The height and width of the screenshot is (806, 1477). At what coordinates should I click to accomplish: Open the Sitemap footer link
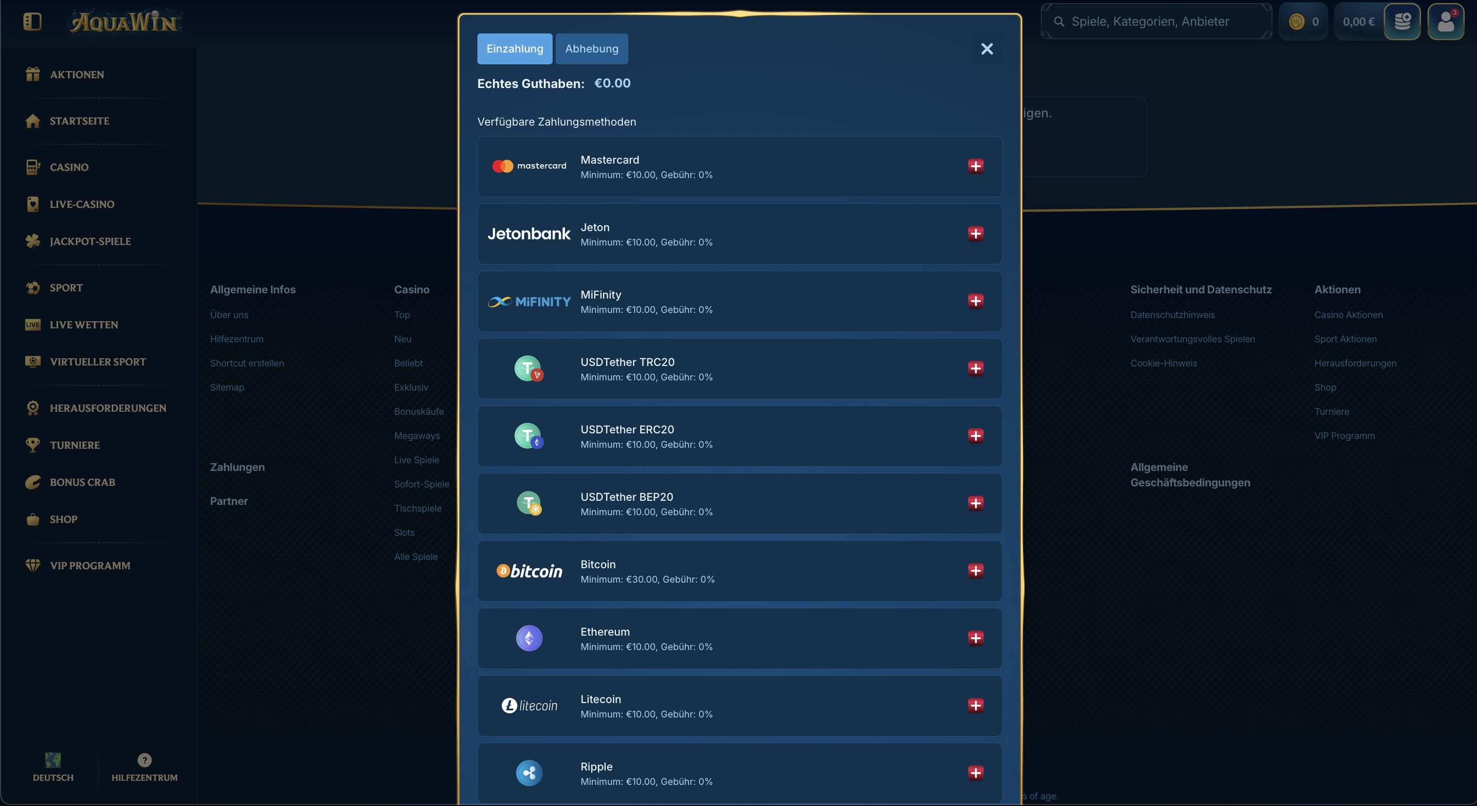227,387
